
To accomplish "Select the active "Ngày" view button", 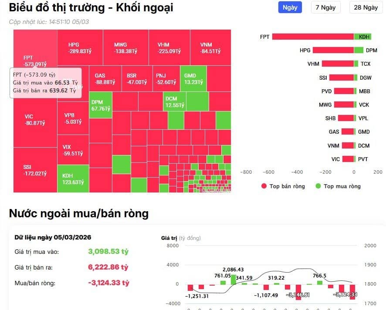I will coord(289,8).
